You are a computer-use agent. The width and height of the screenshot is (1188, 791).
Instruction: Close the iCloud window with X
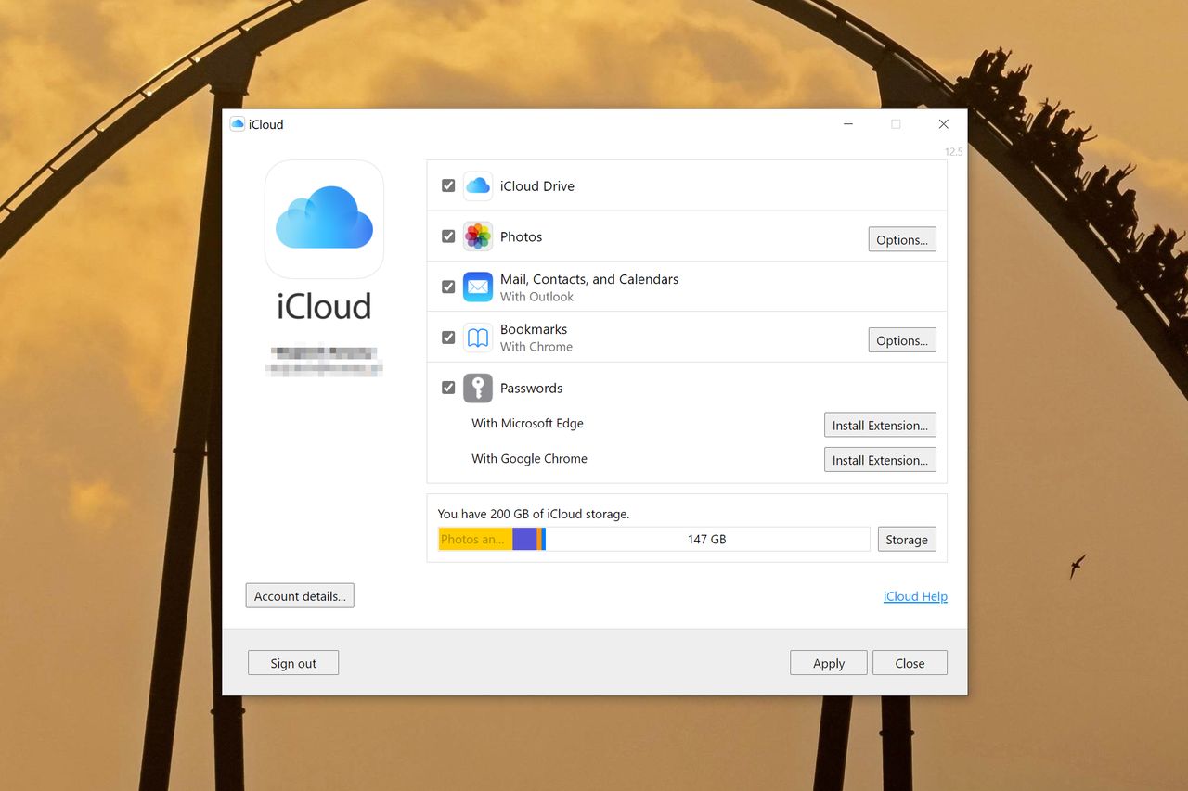tap(943, 124)
